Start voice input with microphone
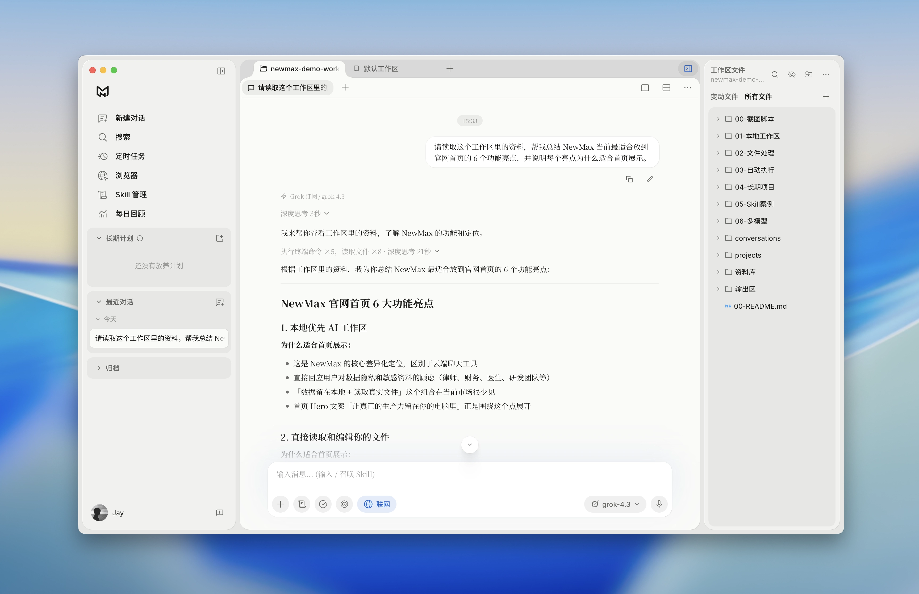Viewport: 919px width, 594px height. point(659,504)
